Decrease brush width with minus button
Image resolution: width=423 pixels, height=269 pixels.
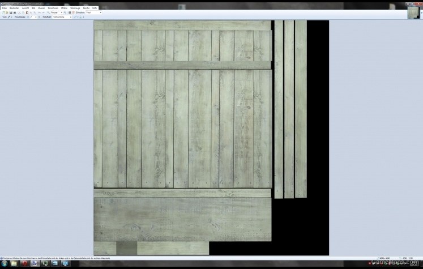click(x=28, y=17)
